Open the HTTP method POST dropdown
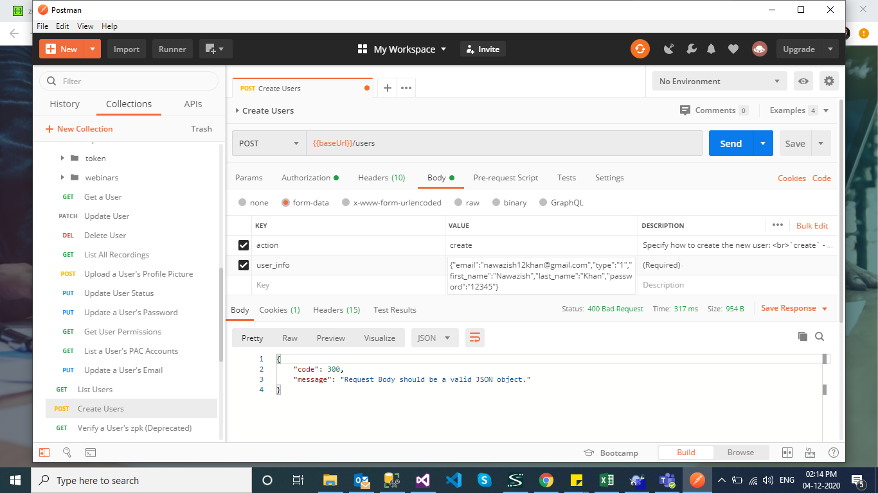 coord(269,143)
